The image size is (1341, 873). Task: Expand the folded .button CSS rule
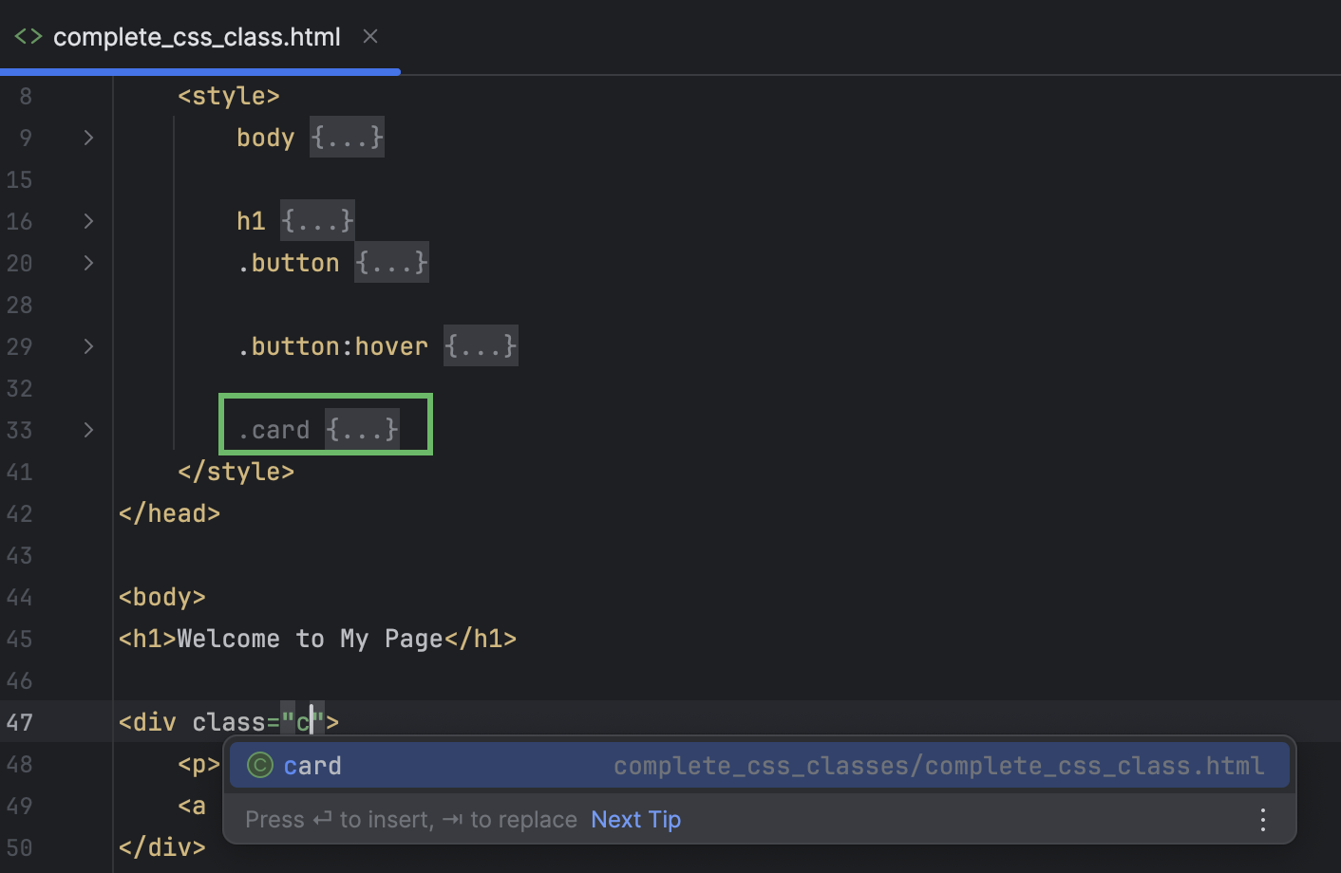pos(88,263)
